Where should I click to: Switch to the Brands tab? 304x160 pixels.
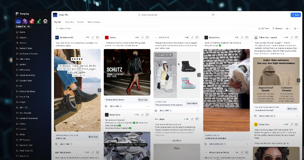point(81,22)
